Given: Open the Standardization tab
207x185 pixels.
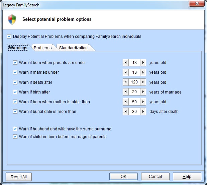Looking at the screenshot, I should click(x=73, y=48).
